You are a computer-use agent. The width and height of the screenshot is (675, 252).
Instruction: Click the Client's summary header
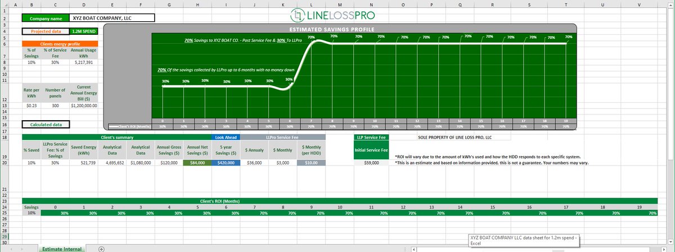tap(116, 136)
